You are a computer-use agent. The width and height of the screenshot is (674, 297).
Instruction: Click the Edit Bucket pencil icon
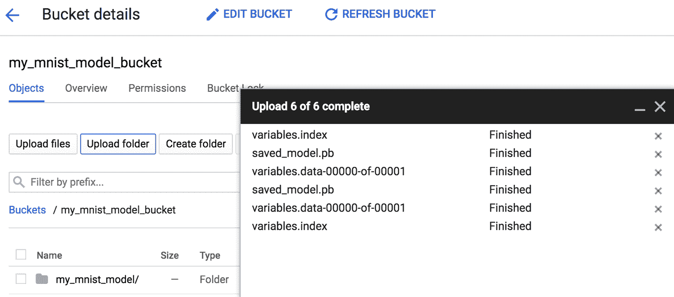point(212,14)
